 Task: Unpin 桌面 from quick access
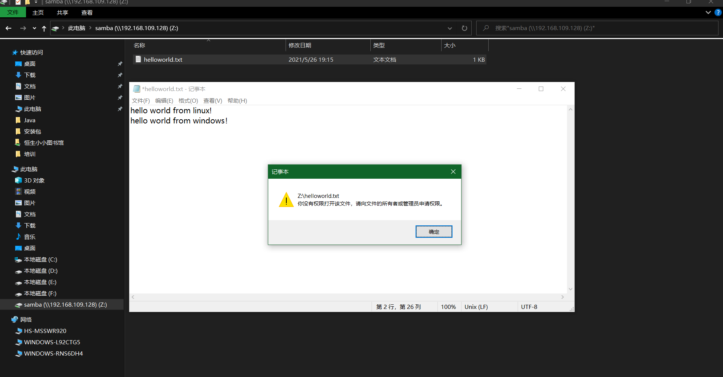[120, 64]
